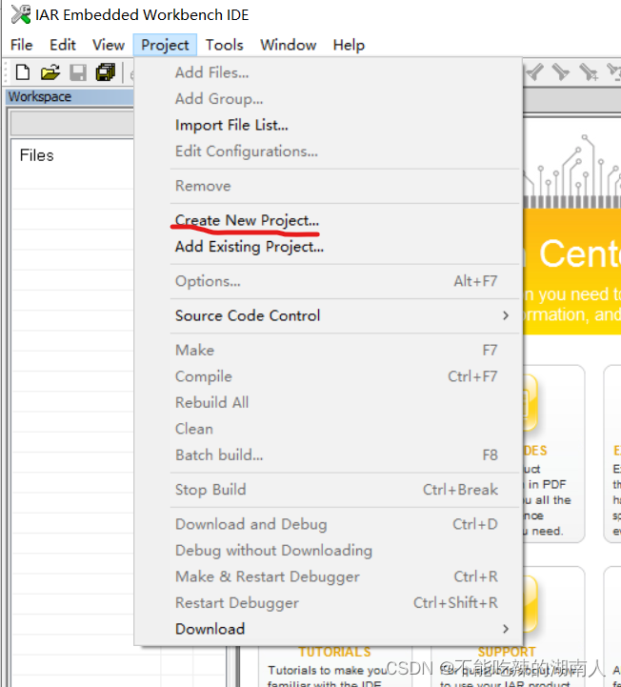Screen dimensions: 621x687
Task: Open the Tools menu
Action: [224, 45]
